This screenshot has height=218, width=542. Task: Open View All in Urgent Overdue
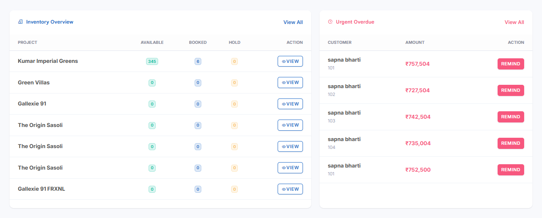514,22
